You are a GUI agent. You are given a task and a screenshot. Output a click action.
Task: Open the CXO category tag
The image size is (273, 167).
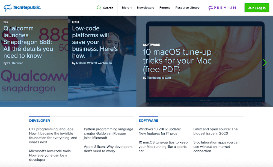click(x=75, y=22)
